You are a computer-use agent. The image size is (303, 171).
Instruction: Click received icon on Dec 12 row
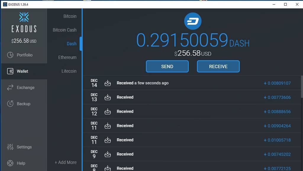coord(108,111)
